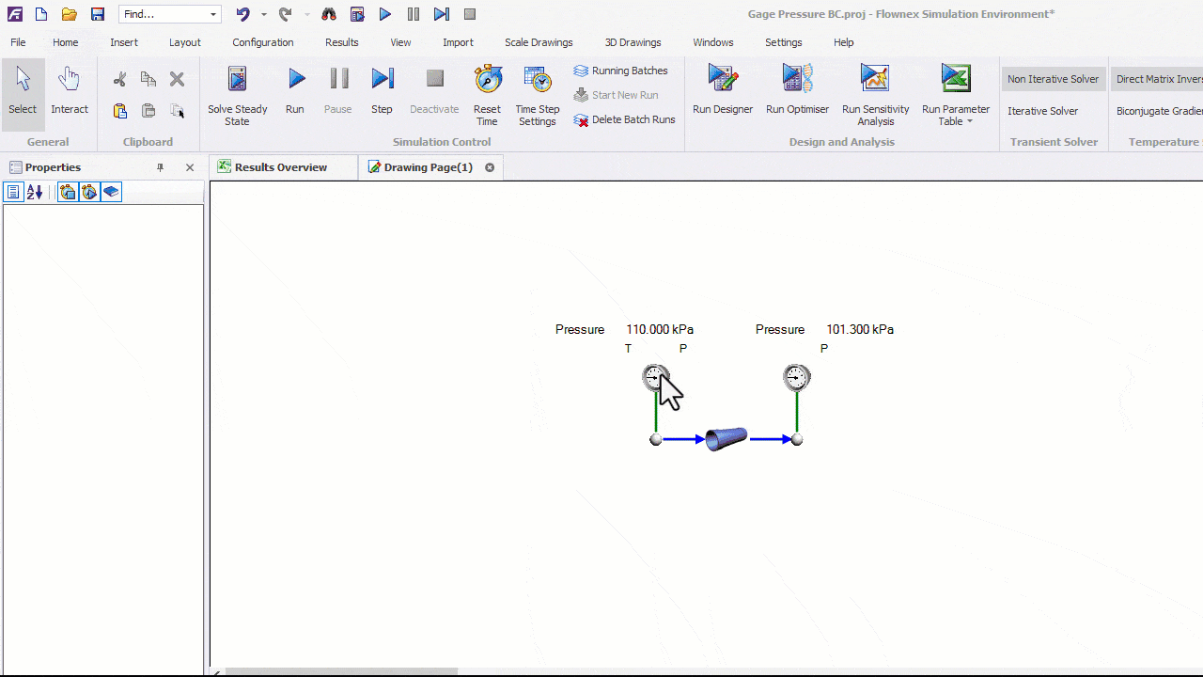This screenshot has height=677, width=1203.
Task: Expand the Run Parameter Table dropdown
Action: 969,122
